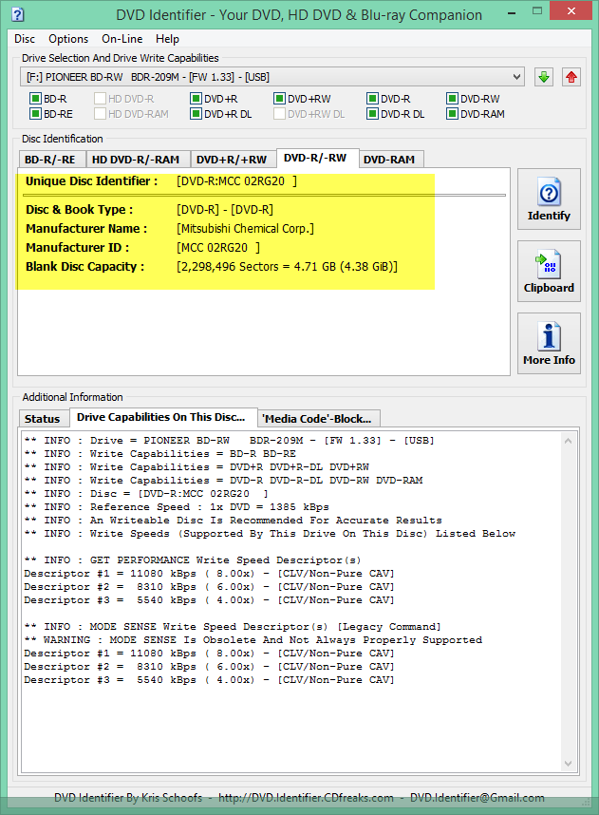Toggle the DVD-R DL capability checkbox
The height and width of the screenshot is (815, 599).
(372, 114)
